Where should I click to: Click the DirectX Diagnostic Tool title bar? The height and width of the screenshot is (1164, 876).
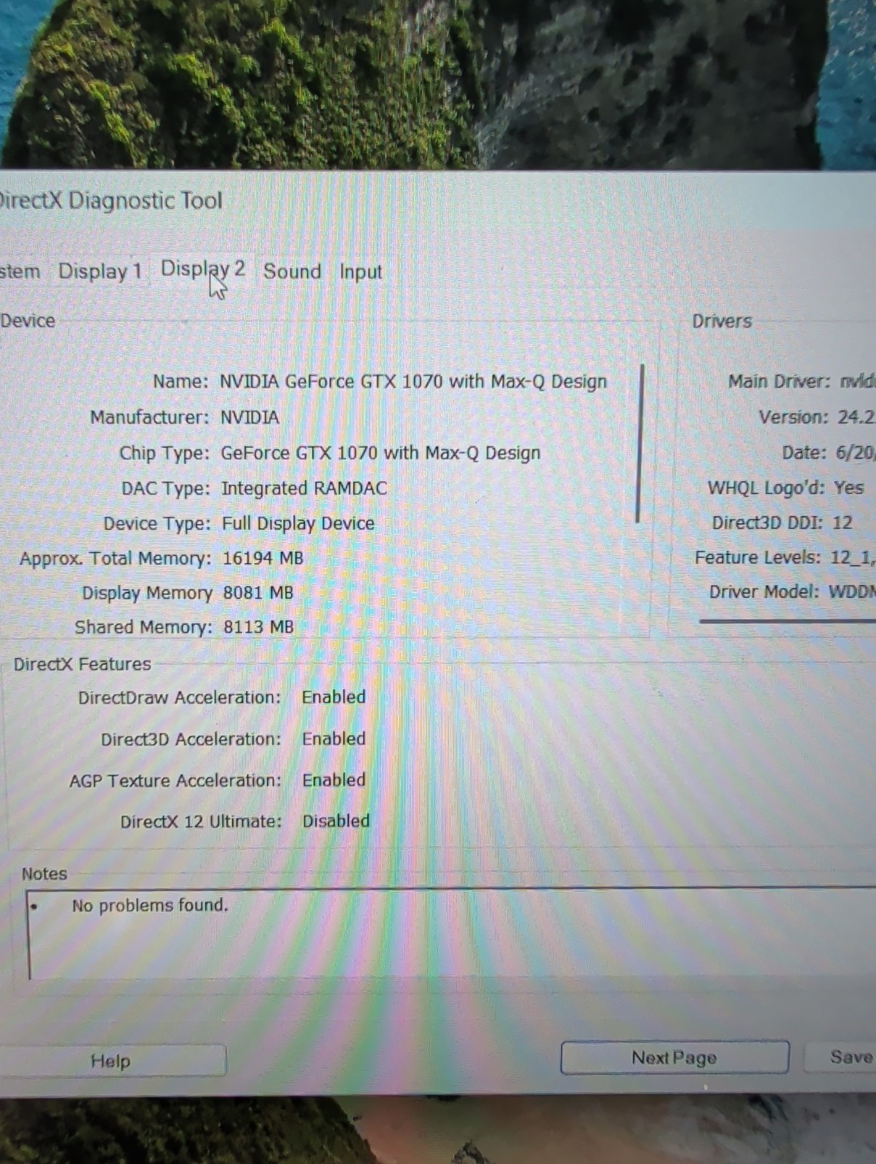[438, 200]
